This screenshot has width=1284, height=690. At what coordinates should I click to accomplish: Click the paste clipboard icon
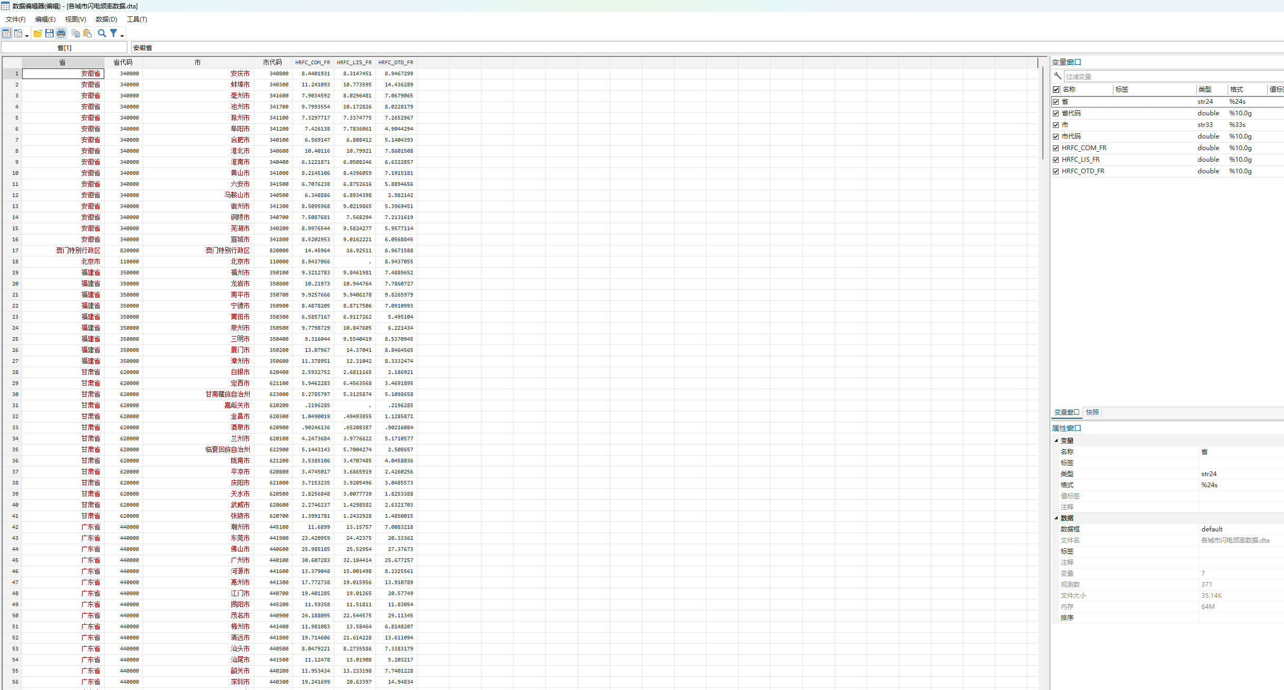[x=87, y=33]
